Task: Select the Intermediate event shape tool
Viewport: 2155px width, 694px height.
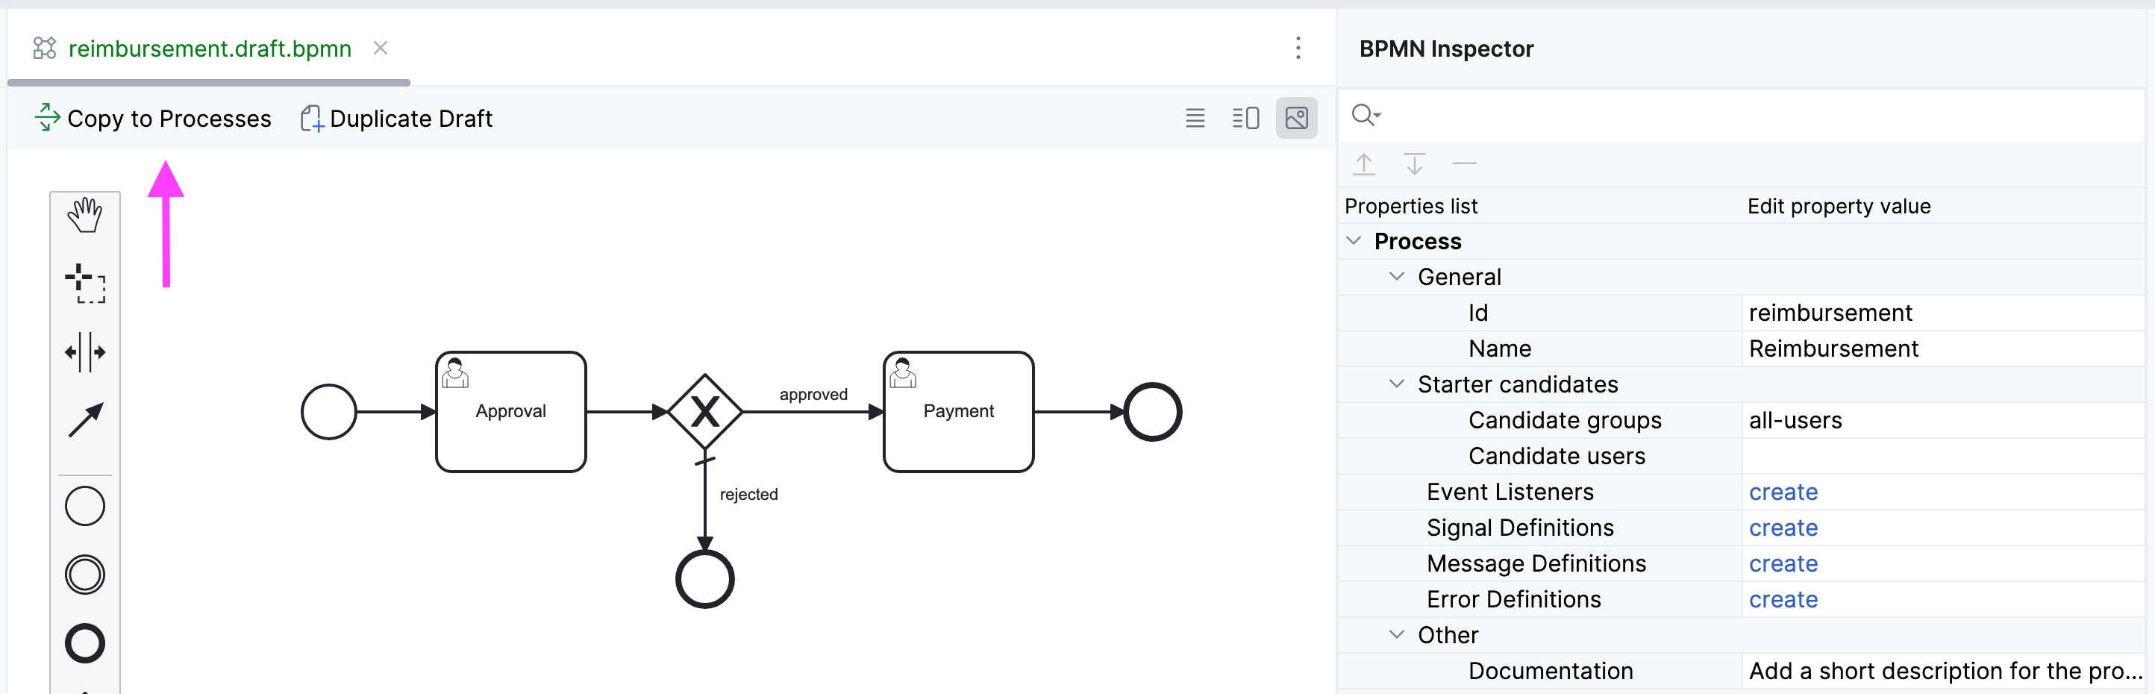Action: click(84, 574)
